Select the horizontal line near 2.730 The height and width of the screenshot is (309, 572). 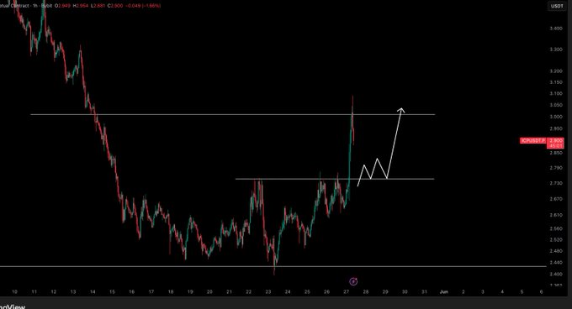pos(335,179)
